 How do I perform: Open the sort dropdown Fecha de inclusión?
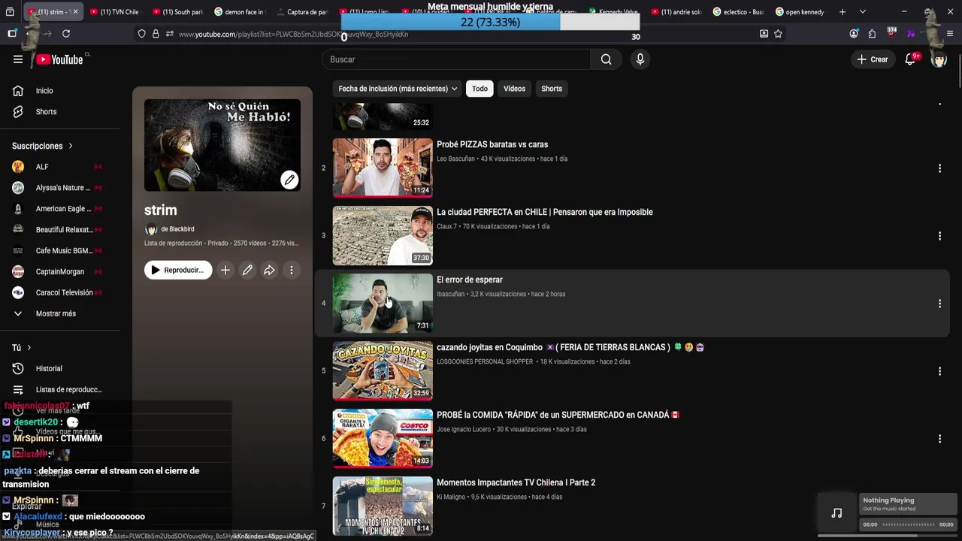coord(398,89)
